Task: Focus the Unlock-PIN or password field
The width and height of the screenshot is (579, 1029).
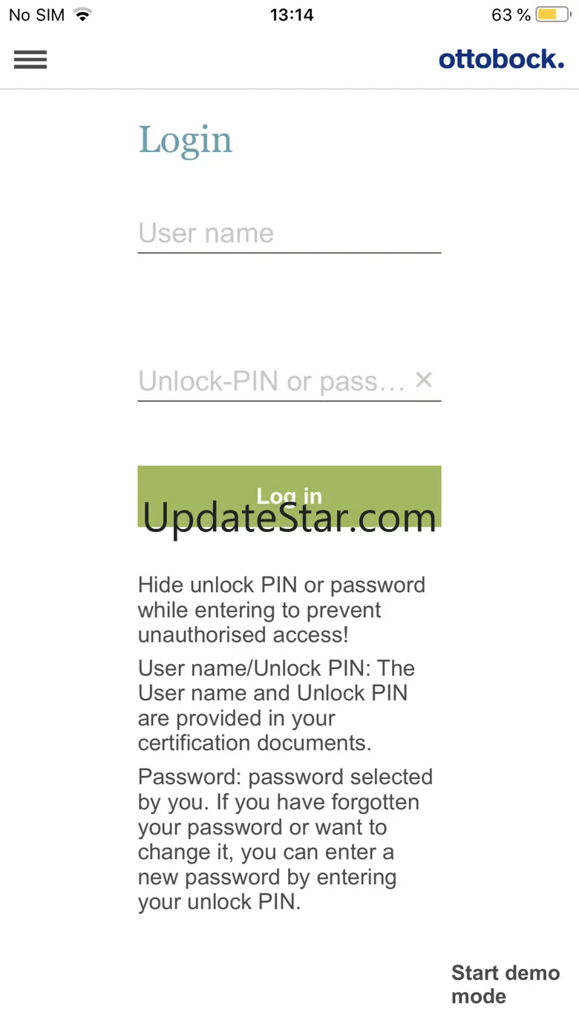Action: click(273, 381)
